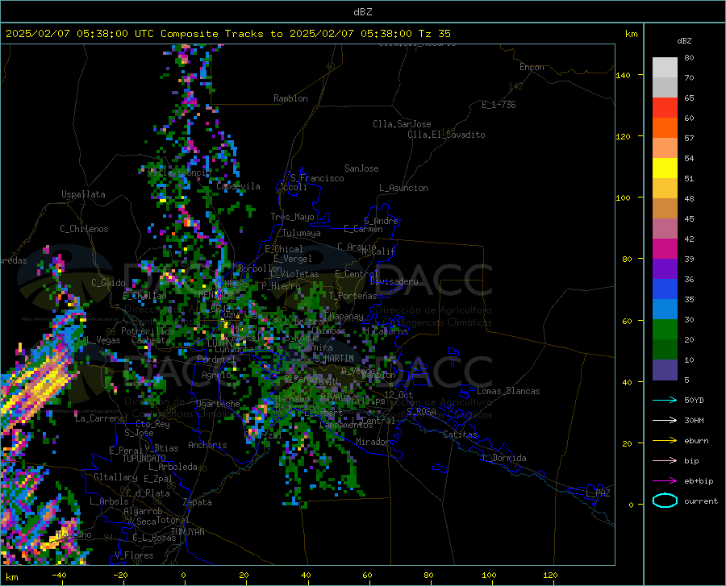
Task: Click the C_Chilenos map label
Action: pos(84,229)
